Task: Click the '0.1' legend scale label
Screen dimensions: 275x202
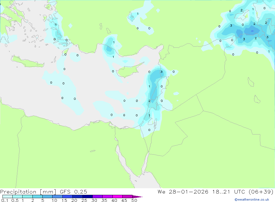Action: click(x=5, y=200)
